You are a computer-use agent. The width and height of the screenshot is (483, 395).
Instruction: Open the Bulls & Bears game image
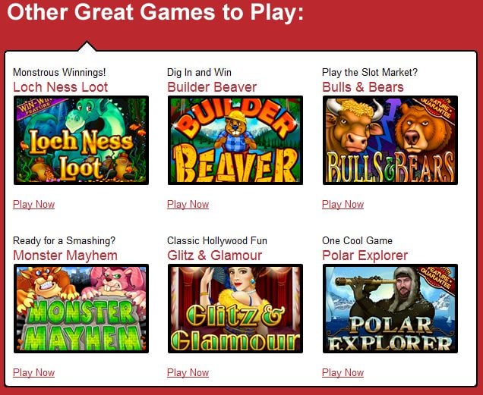tap(390, 140)
